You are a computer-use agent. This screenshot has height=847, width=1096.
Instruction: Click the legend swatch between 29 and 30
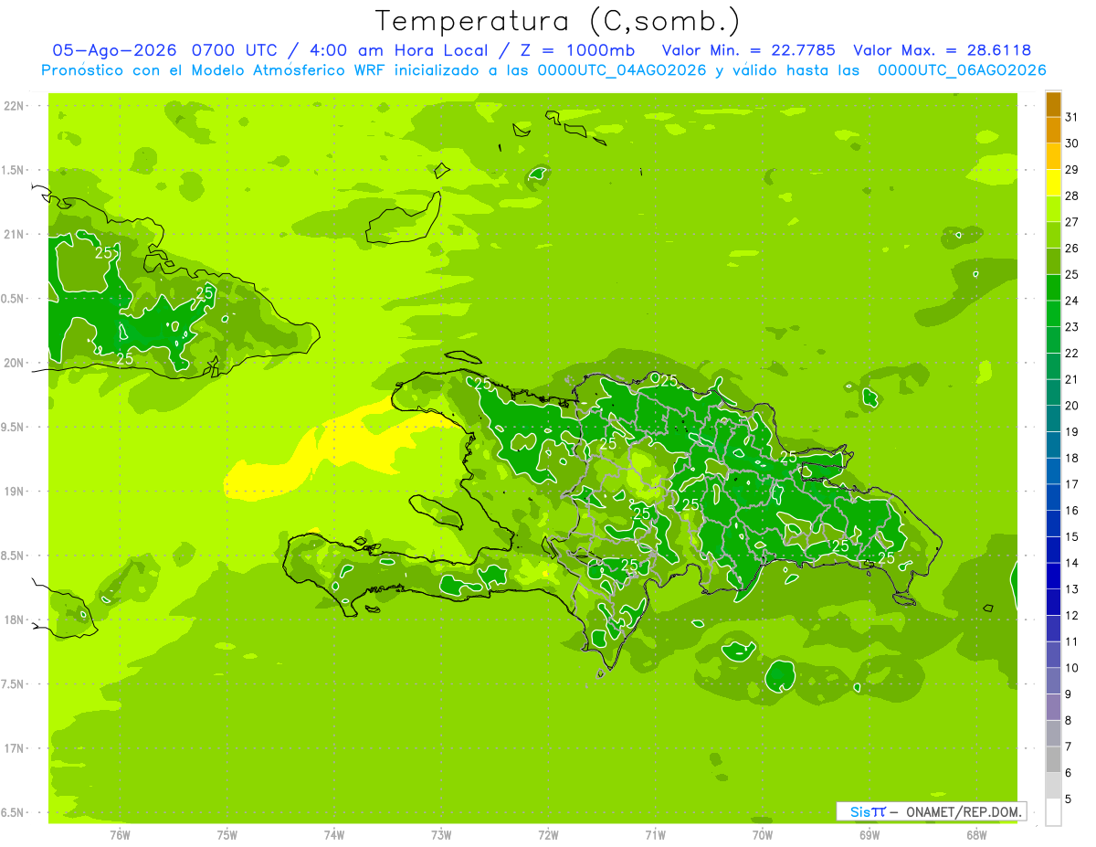[x=1053, y=156]
